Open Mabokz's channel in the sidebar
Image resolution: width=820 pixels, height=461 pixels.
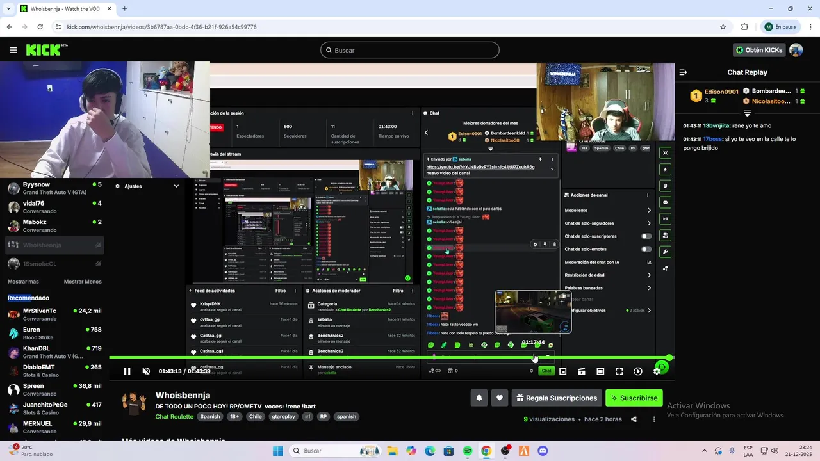[54, 225]
